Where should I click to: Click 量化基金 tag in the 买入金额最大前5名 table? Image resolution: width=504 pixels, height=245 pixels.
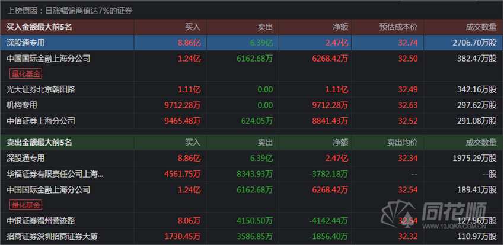pos(26,74)
